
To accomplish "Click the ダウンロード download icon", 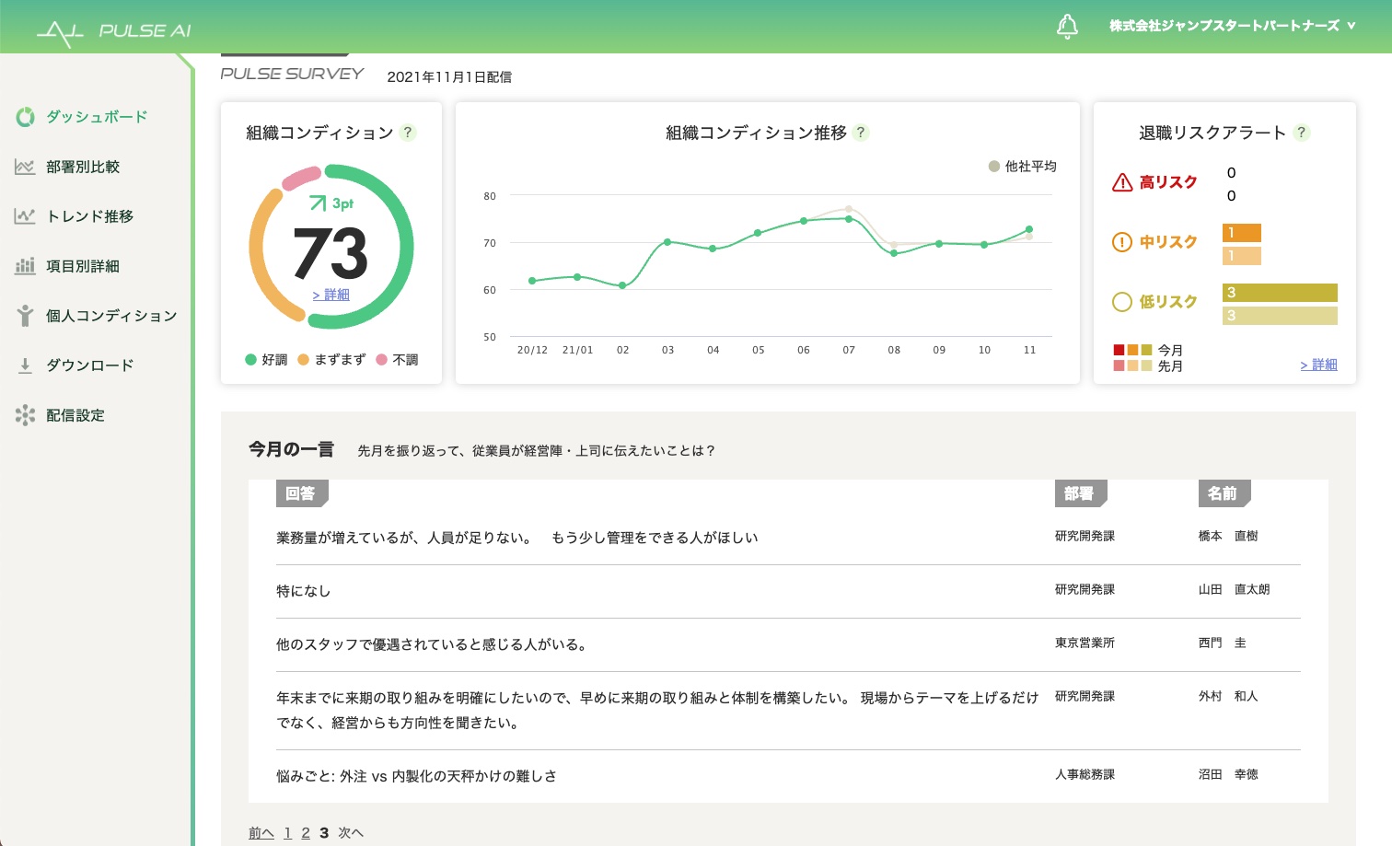I will tap(25, 365).
